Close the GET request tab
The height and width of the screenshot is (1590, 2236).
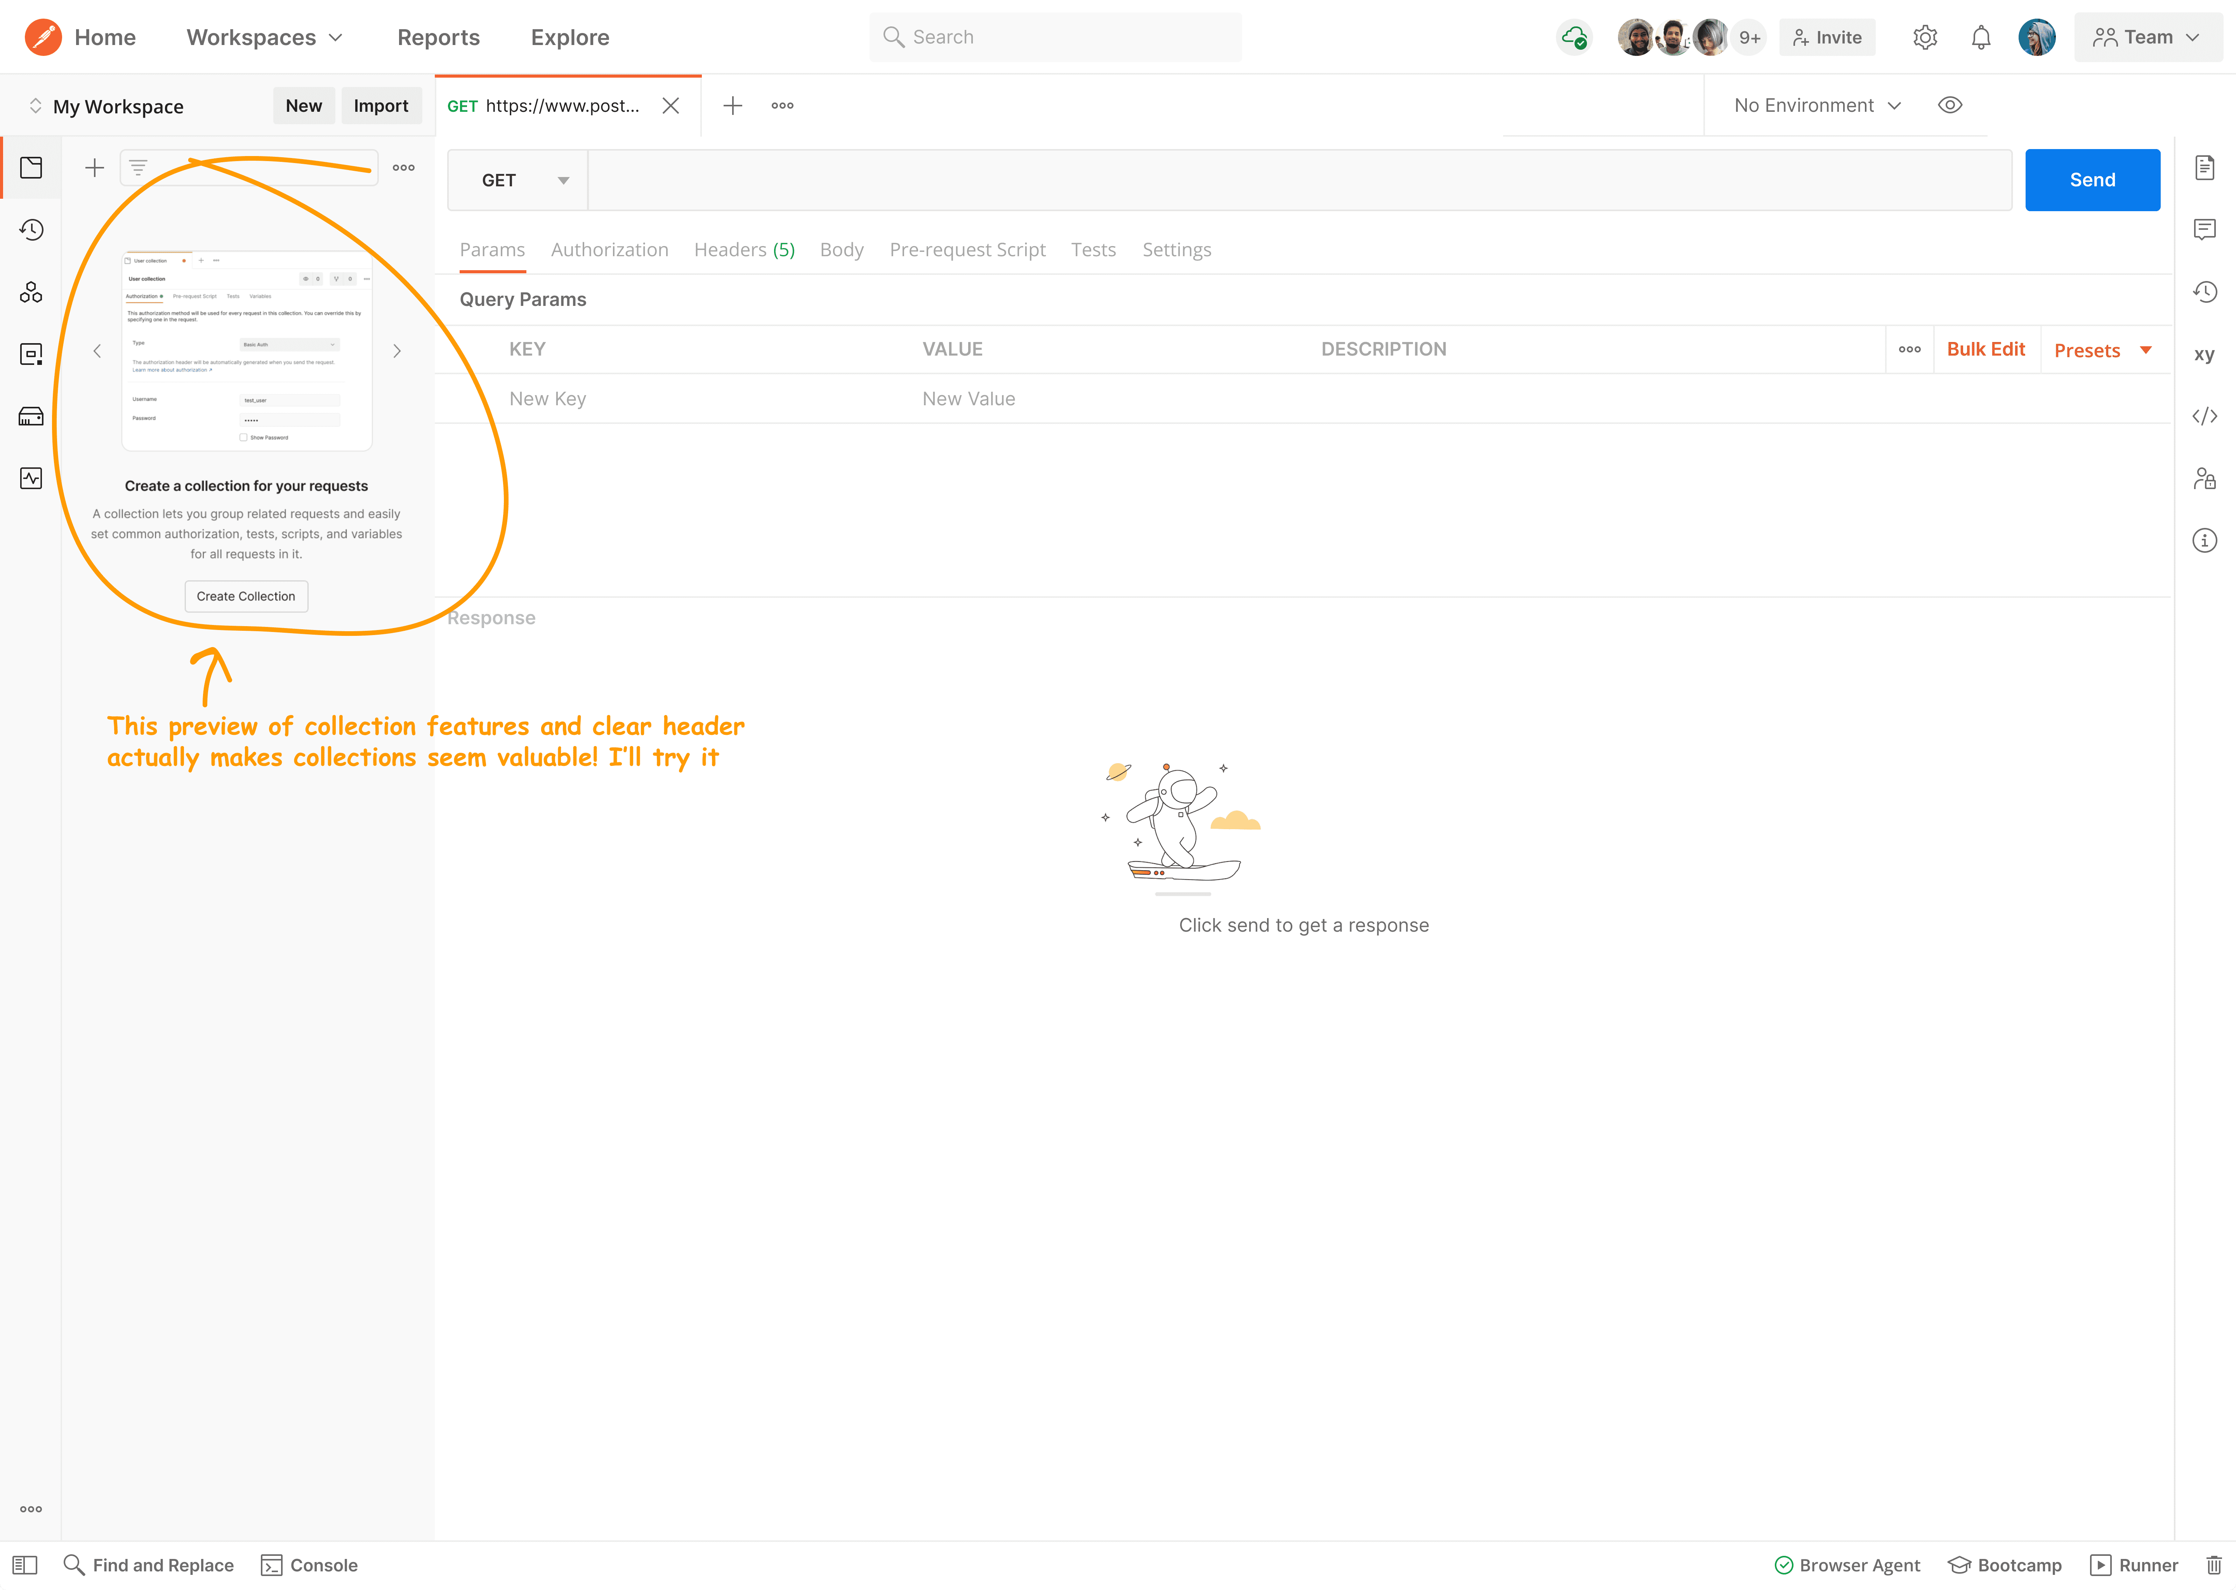[670, 106]
